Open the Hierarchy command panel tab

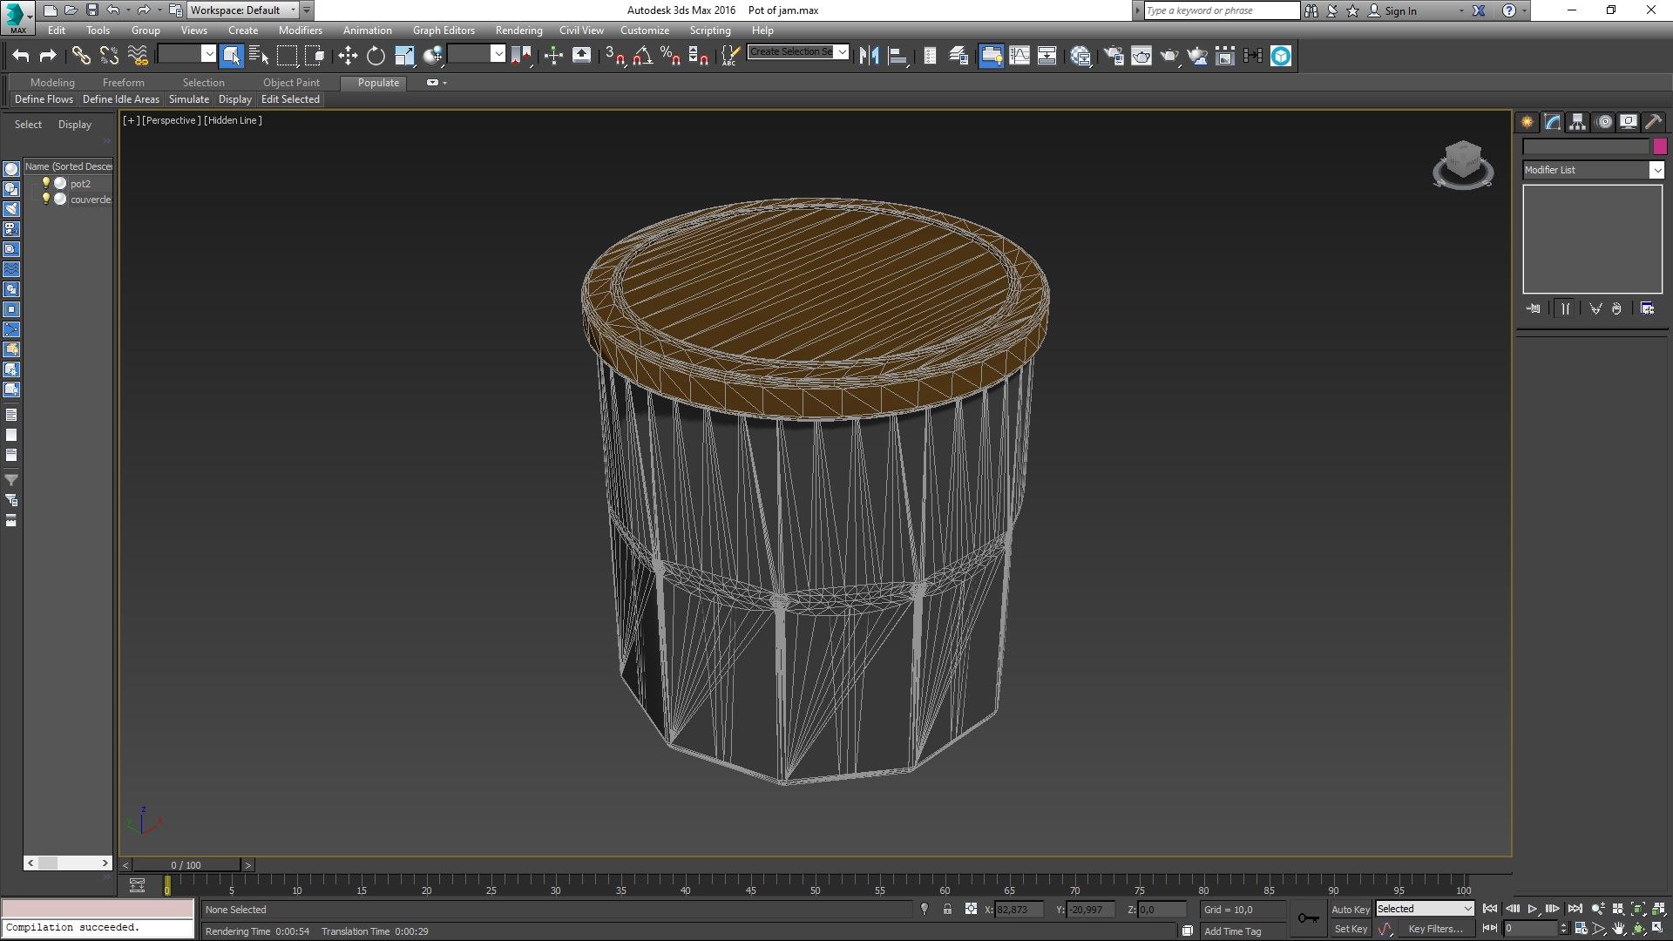(x=1578, y=122)
